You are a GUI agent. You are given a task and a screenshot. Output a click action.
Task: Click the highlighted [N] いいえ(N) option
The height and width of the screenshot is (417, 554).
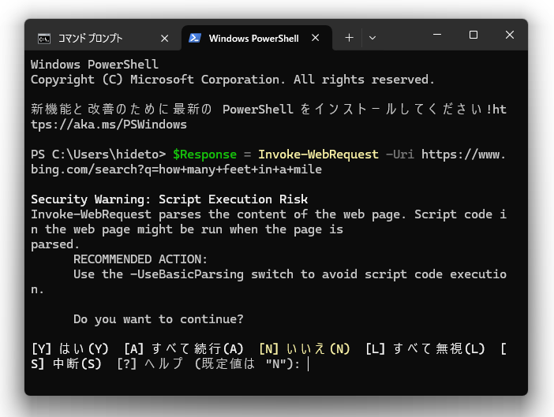304,349
